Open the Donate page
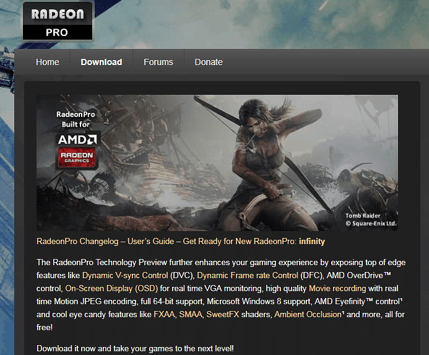Screen dimensions: 429x355 click(209, 62)
